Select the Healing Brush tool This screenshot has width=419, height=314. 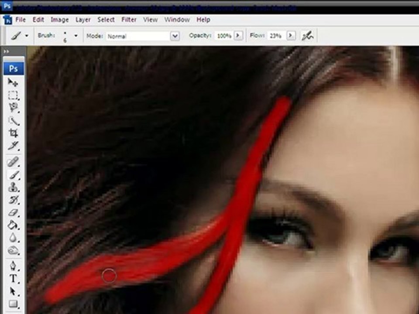13,162
